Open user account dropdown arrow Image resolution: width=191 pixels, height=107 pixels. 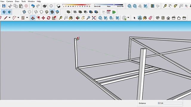128,18
